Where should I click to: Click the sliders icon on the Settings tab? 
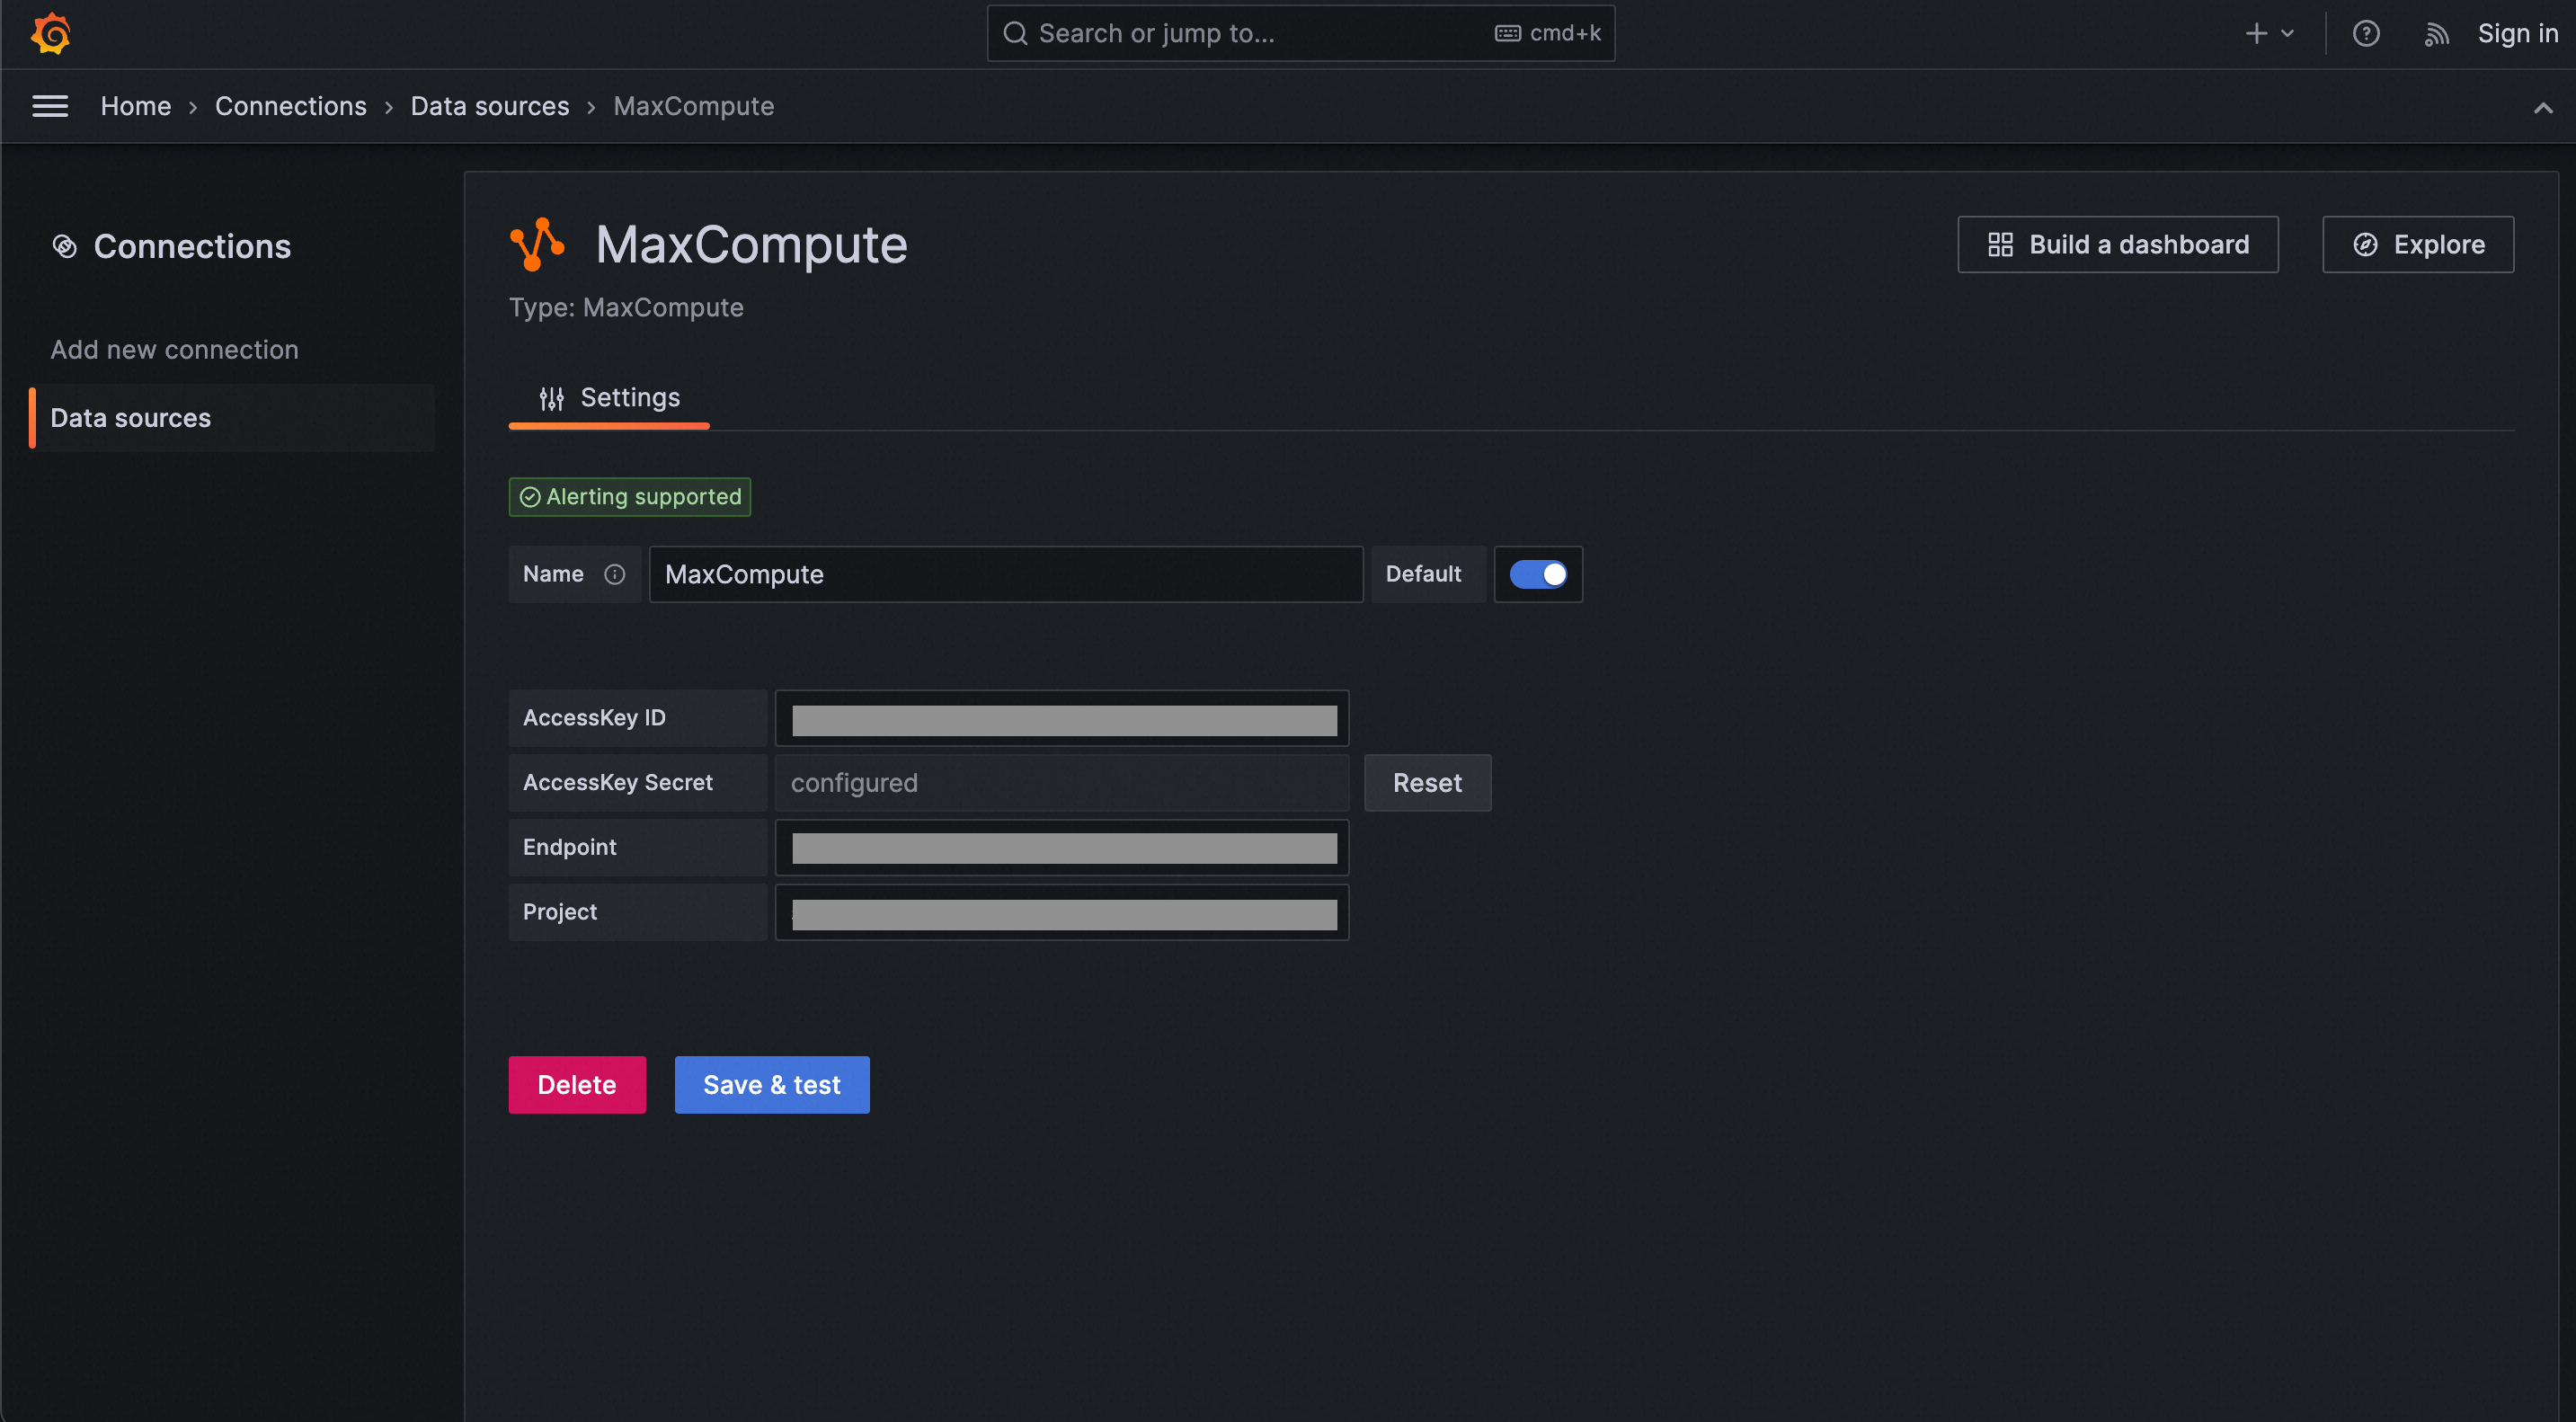[x=551, y=397]
